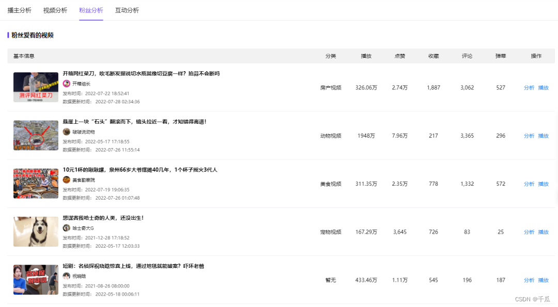Click 播放 link for the 网红菜刀 video
558x307 pixels.
544,88
